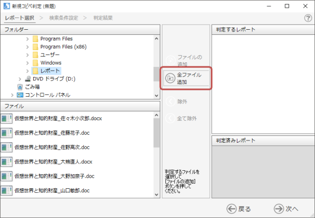The image size is (315, 218).
Task: Open the レポート選択 step tab
Action: coord(20,18)
